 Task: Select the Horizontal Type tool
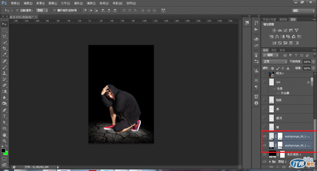4,116
